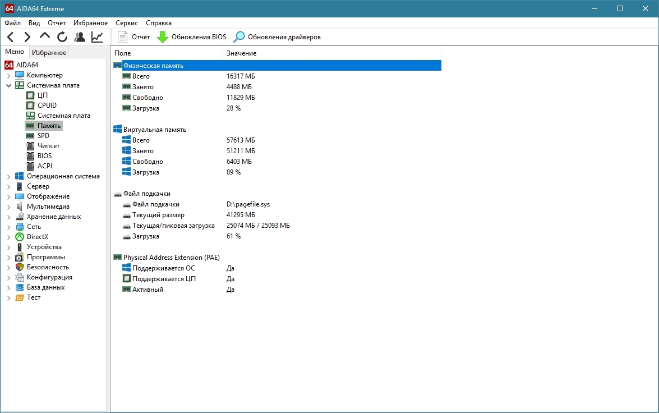
Task: Click the ЦП processor icon in the tree
Action: coord(30,95)
